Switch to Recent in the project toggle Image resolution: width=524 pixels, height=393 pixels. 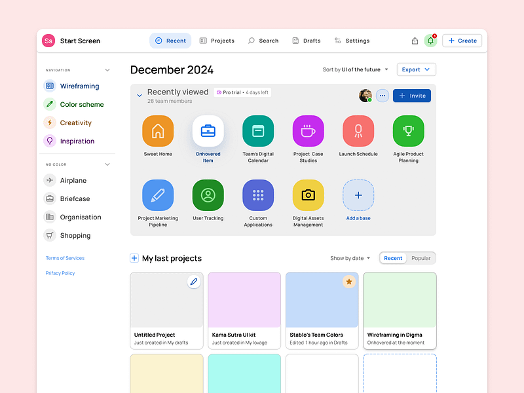coord(393,258)
